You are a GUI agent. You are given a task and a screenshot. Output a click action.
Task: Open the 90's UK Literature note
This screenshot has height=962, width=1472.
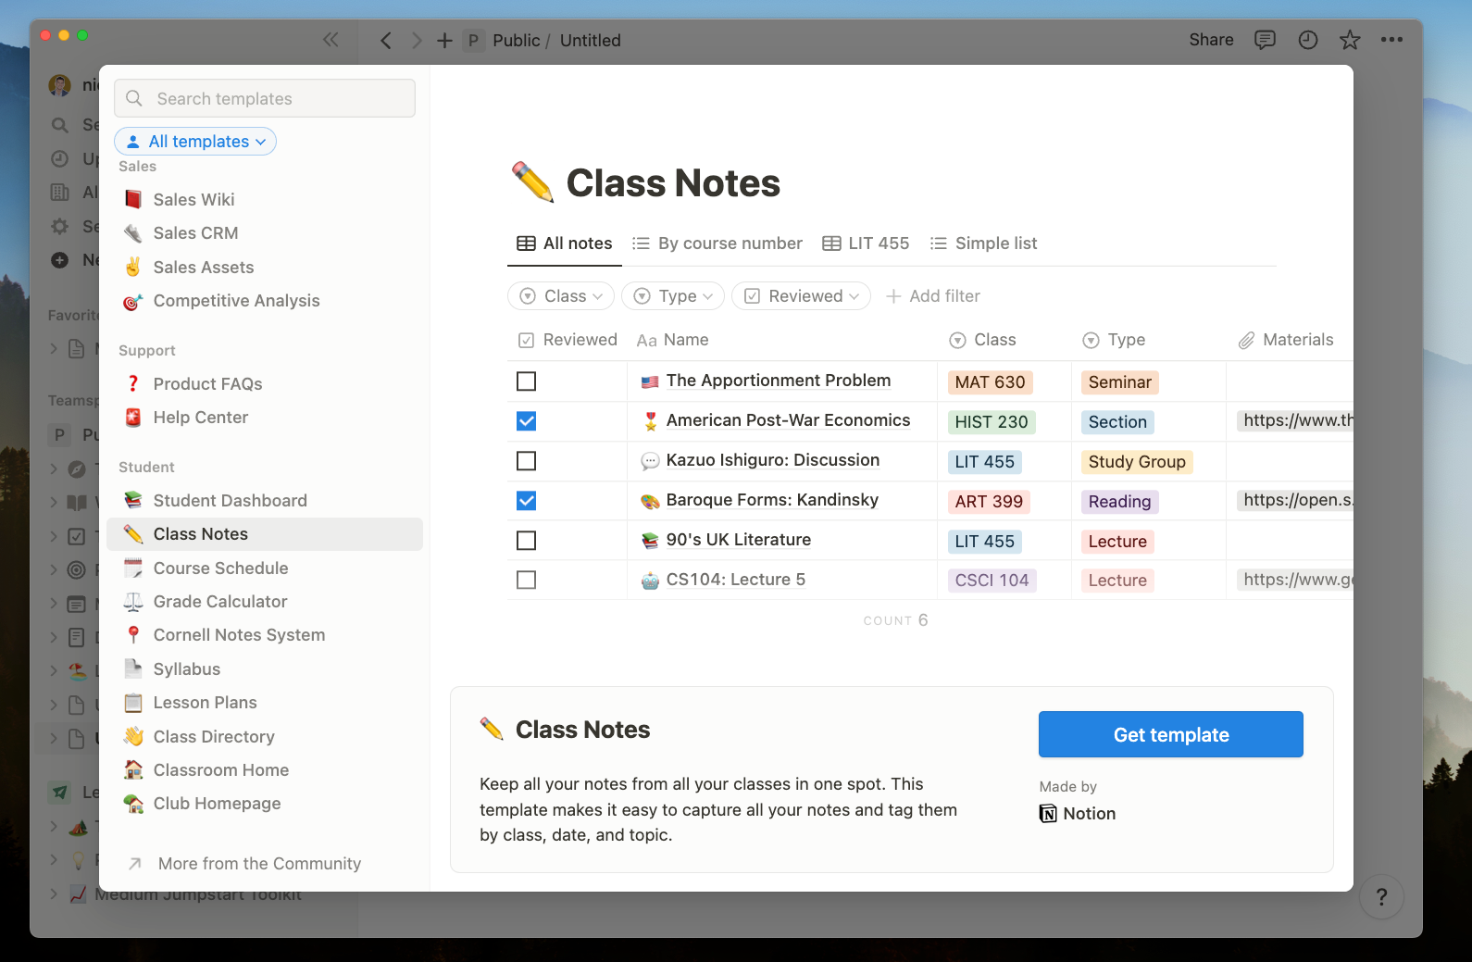739,540
